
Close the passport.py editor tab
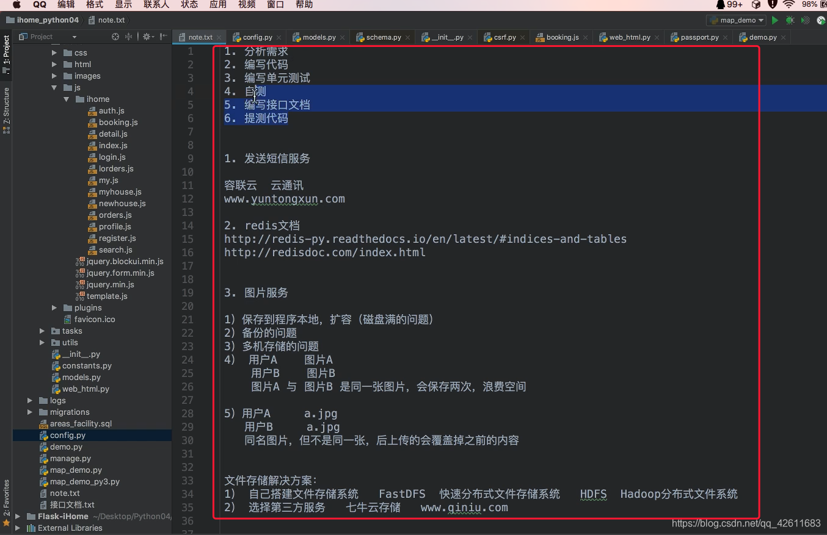(725, 38)
